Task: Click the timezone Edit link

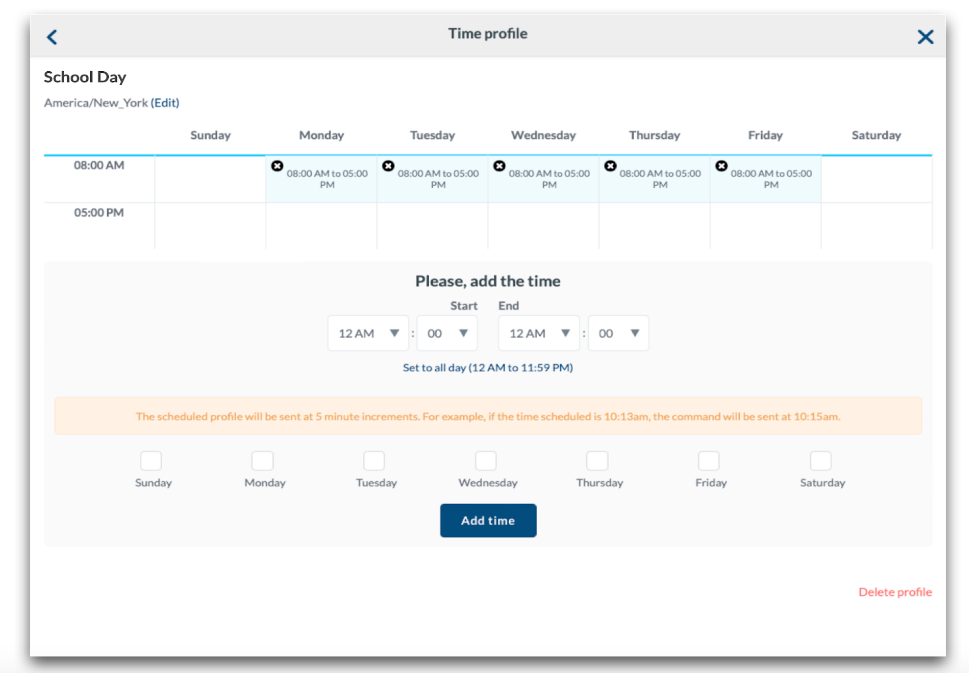Action: [x=165, y=103]
